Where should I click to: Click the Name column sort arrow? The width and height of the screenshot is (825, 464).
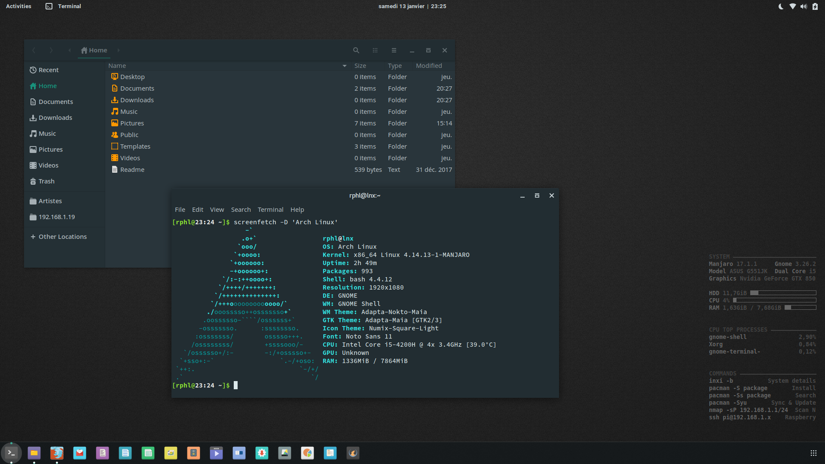[344, 66]
